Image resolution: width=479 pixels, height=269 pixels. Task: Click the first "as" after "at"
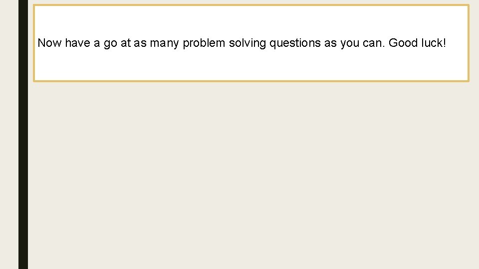140,43
